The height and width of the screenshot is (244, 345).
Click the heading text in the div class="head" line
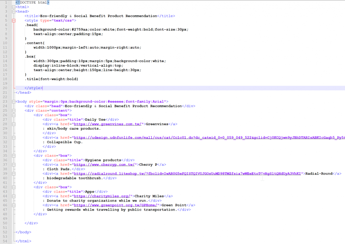coord(123,106)
